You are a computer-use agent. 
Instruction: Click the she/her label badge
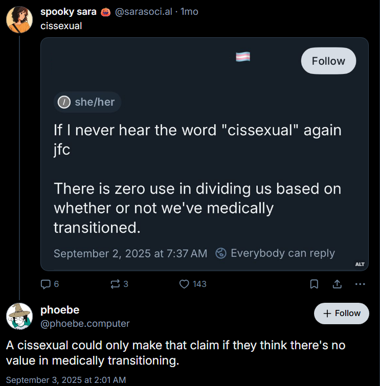pyautogui.click(x=87, y=102)
